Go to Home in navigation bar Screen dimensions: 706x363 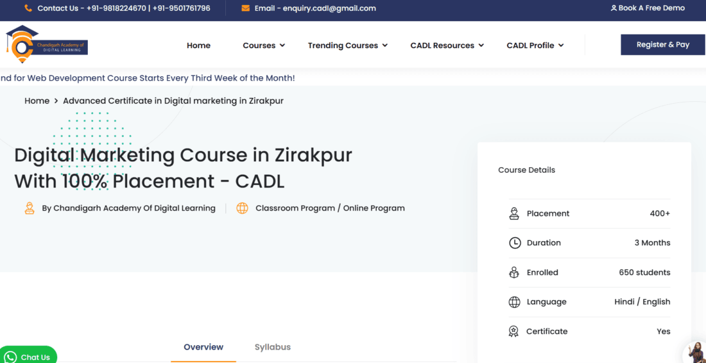point(198,45)
